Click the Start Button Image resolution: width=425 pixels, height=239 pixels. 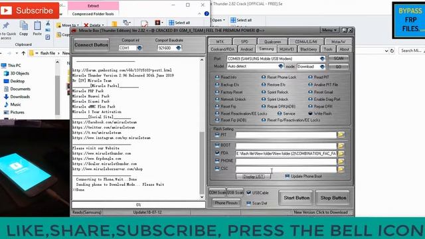(x=296, y=198)
